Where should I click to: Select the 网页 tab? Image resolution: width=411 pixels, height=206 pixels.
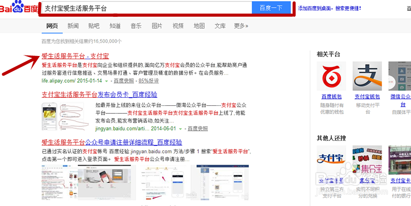tap(52, 26)
